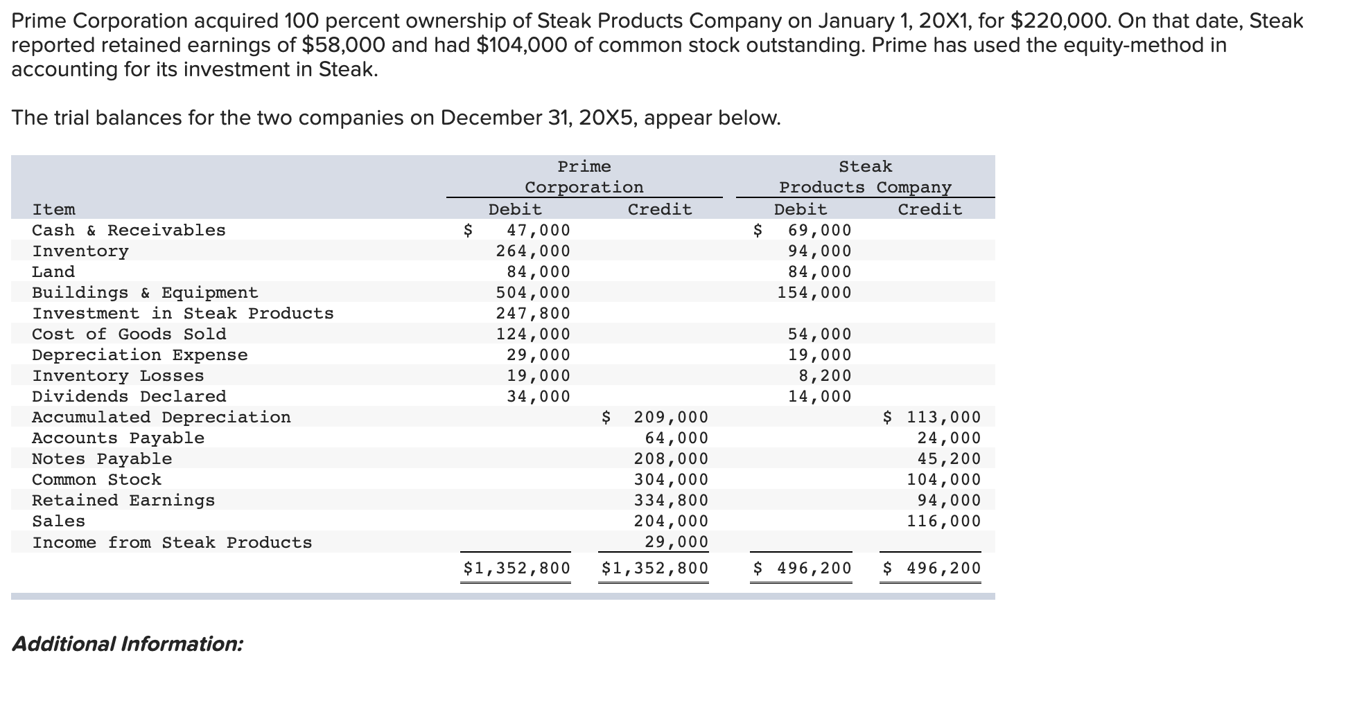Click Steak's 69,000 cash value
The width and height of the screenshot is (1364, 705).
click(x=820, y=230)
